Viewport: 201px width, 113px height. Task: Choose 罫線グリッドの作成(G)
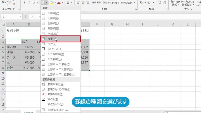tap(60, 89)
